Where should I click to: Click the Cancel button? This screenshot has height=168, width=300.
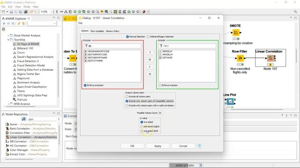pyautogui.click(x=183, y=146)
